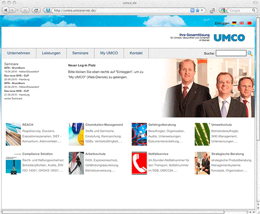Select the German flag language icon

point(235,23)
